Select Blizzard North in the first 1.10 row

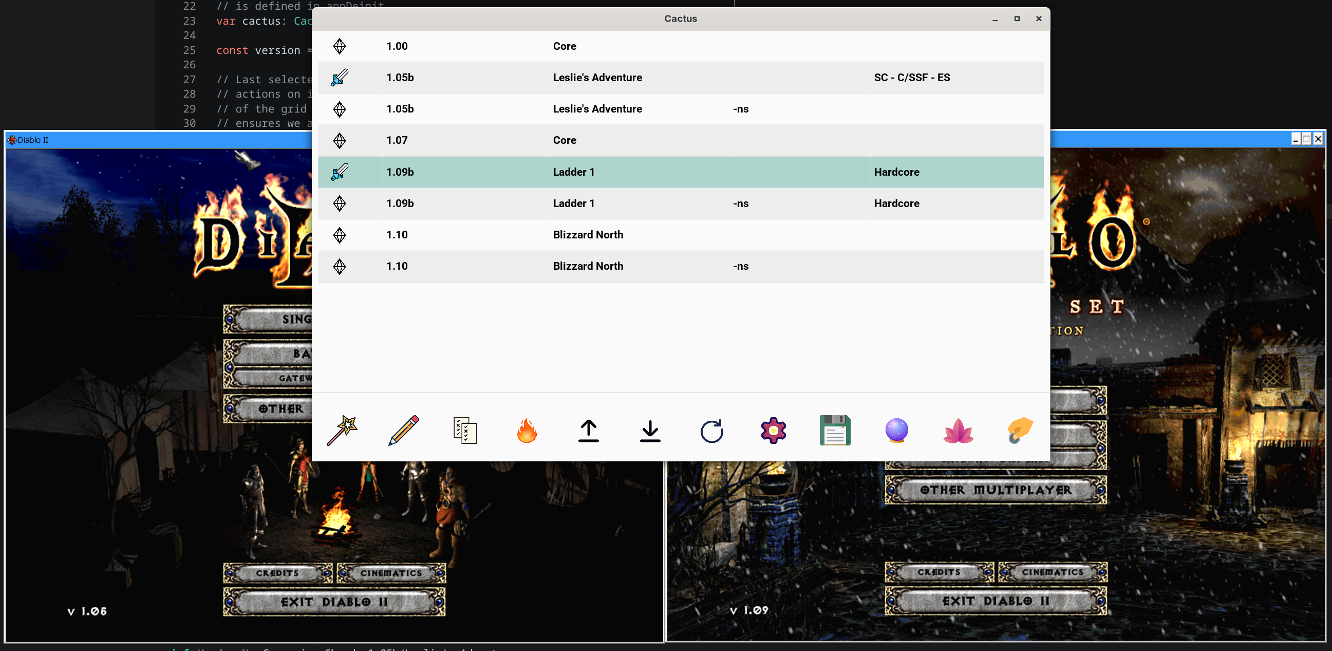point(588,235)
